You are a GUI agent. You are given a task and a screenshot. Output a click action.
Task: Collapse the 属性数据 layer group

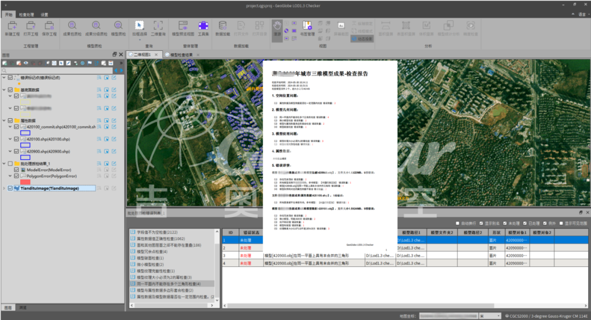[x=4, y=120]
